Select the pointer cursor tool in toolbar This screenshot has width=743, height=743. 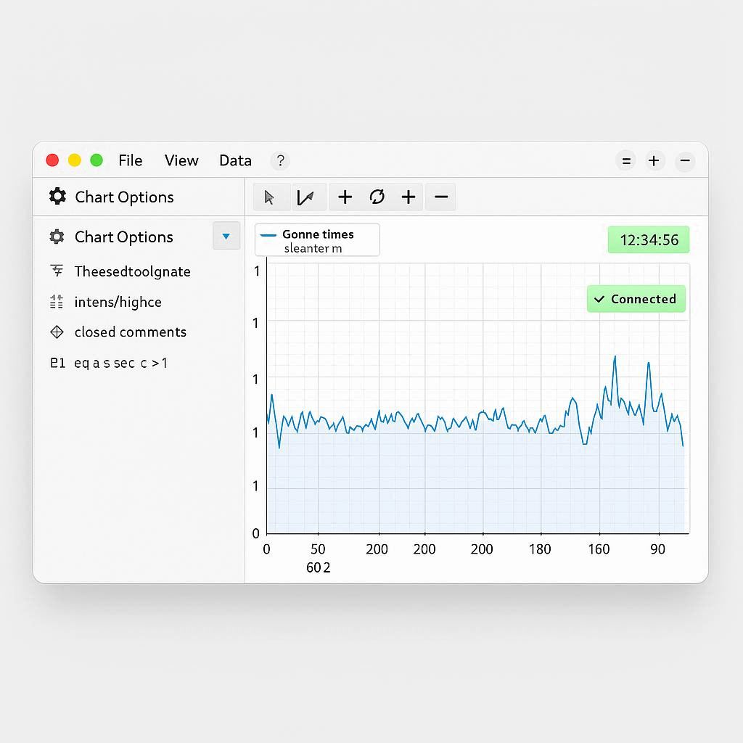pyautogui.click(x=269, y=197)
